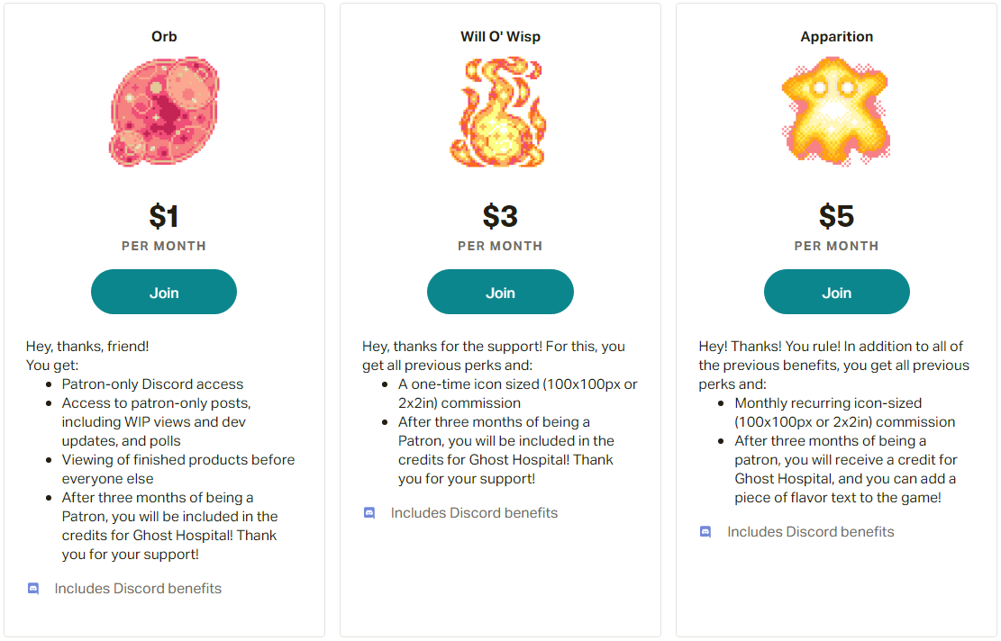Click the $3 price on Will O' Wisp card
The height and width of the screenshot is (641, 1001).
500,215
